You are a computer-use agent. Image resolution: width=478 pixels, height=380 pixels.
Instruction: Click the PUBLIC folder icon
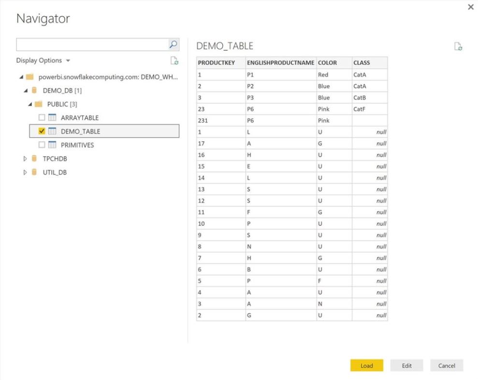coord(38,104)
